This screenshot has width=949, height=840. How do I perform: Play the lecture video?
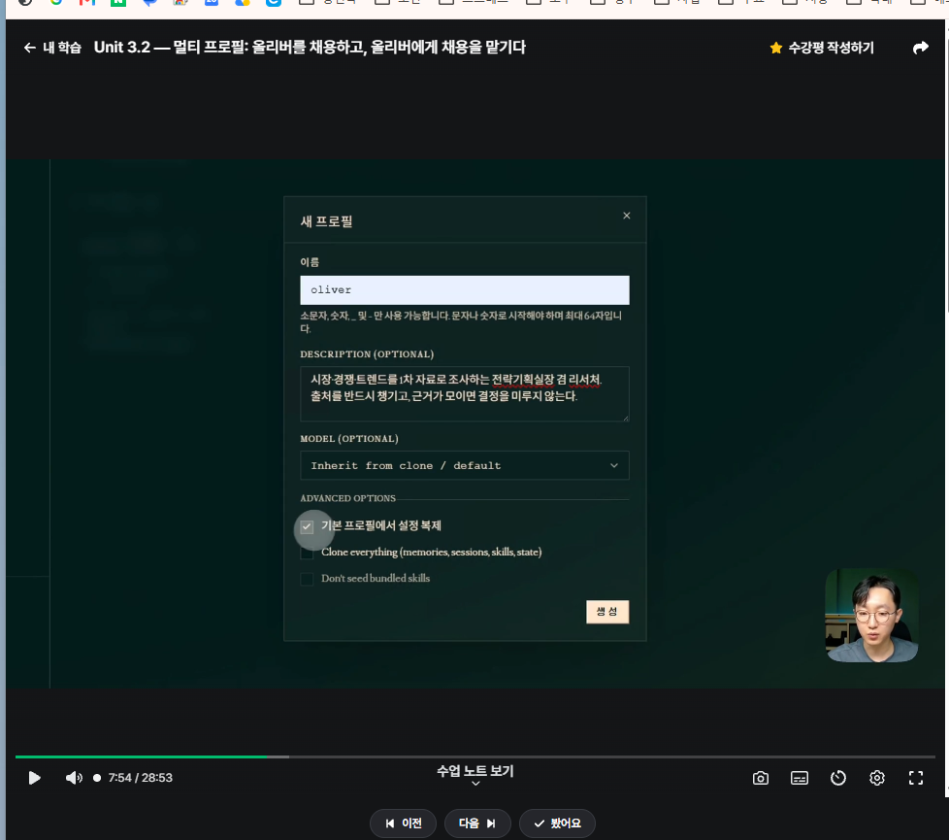point(35,778)
